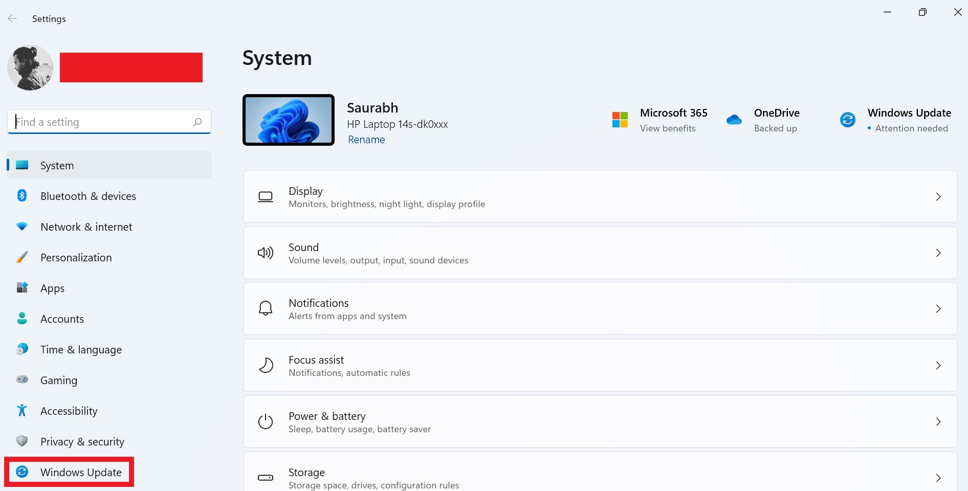Open Power & battery via its chevron
Screen dimensions: 968x491
tap(938, 421)
